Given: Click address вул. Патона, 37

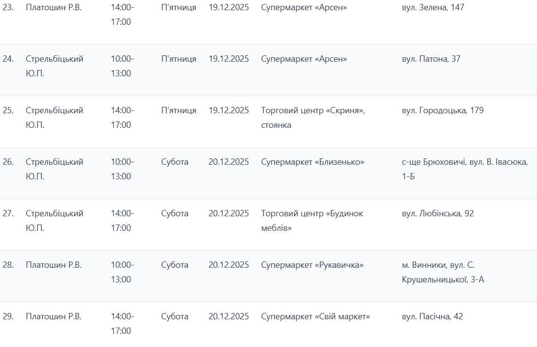Looking at the screenshot, I should (x=431, y=59).
